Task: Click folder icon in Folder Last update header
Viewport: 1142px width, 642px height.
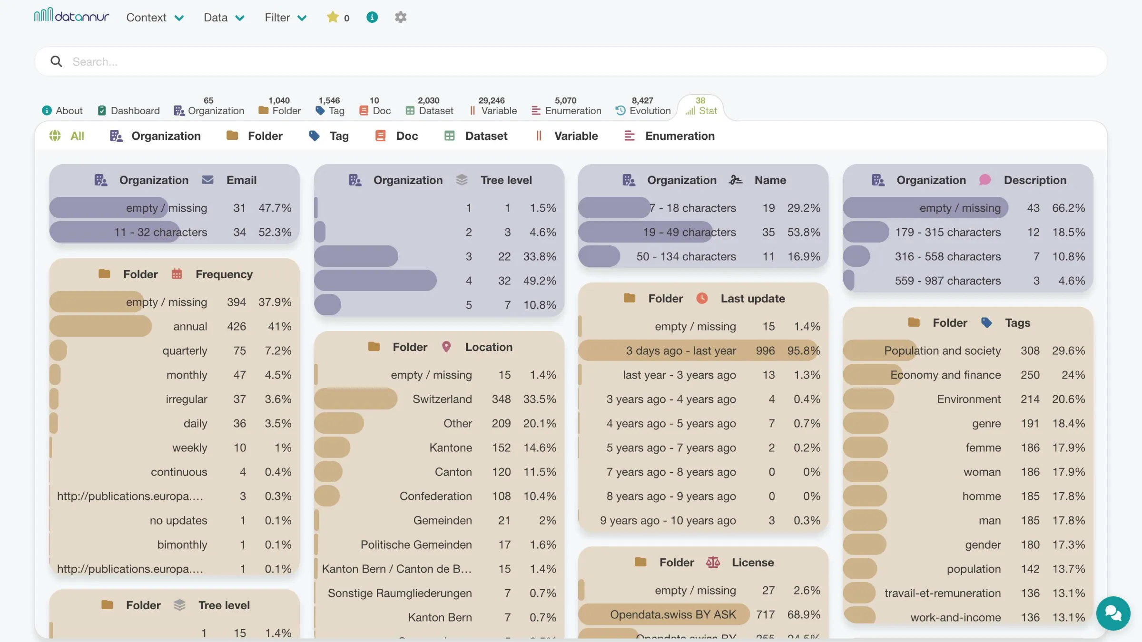Action: (630, 299)
